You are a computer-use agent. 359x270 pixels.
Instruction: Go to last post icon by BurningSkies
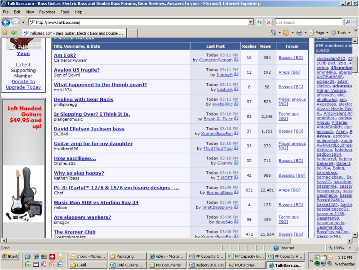(x=236, y=192)
